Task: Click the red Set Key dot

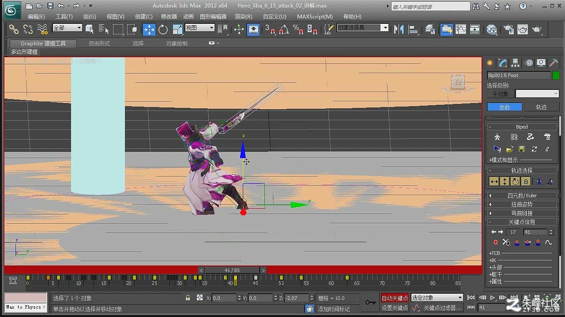Action: [495, 243]
